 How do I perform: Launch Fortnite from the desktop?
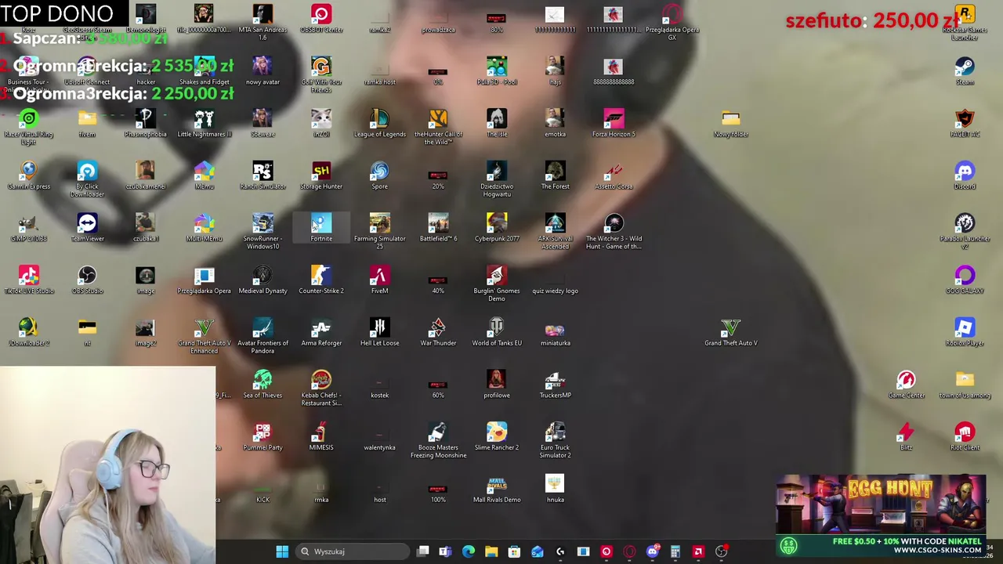tap(321, 227)
